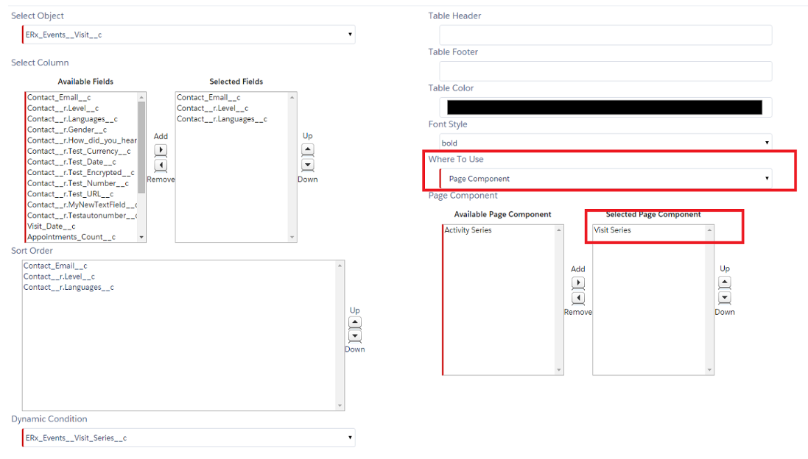Click the Table Footer input field
Image resolution: width=808 pixels, height=459 pixels.
[x=605, y=71]
